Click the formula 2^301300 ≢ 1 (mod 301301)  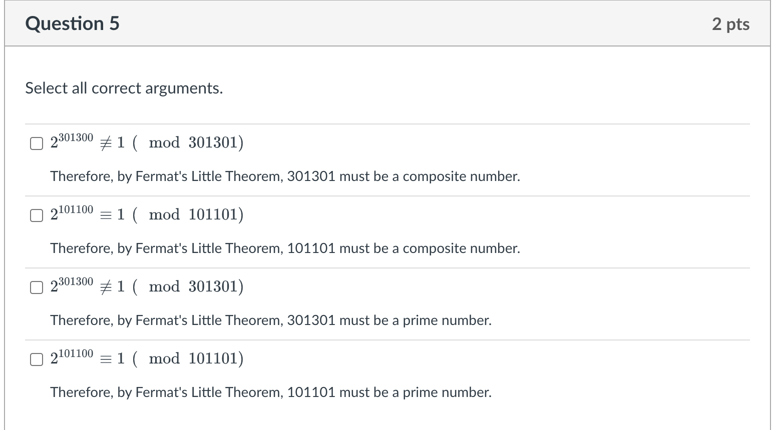[x=147, y=142]
